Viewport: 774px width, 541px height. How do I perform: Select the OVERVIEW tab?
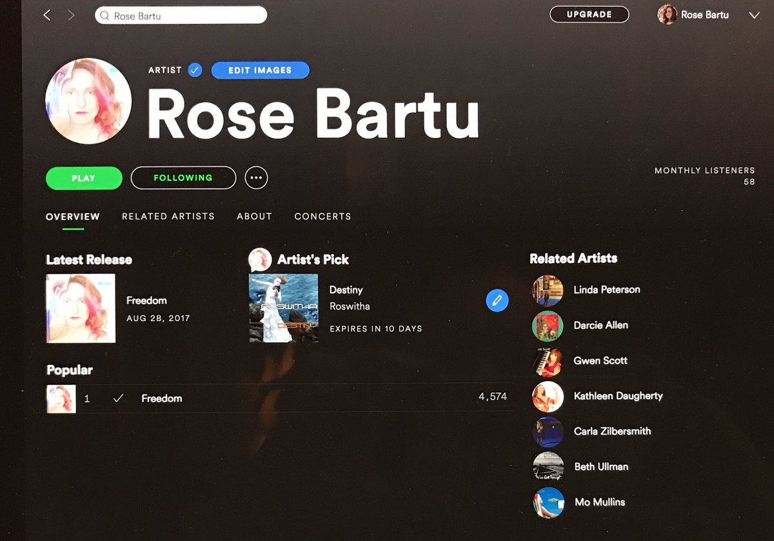click(73, 217)
